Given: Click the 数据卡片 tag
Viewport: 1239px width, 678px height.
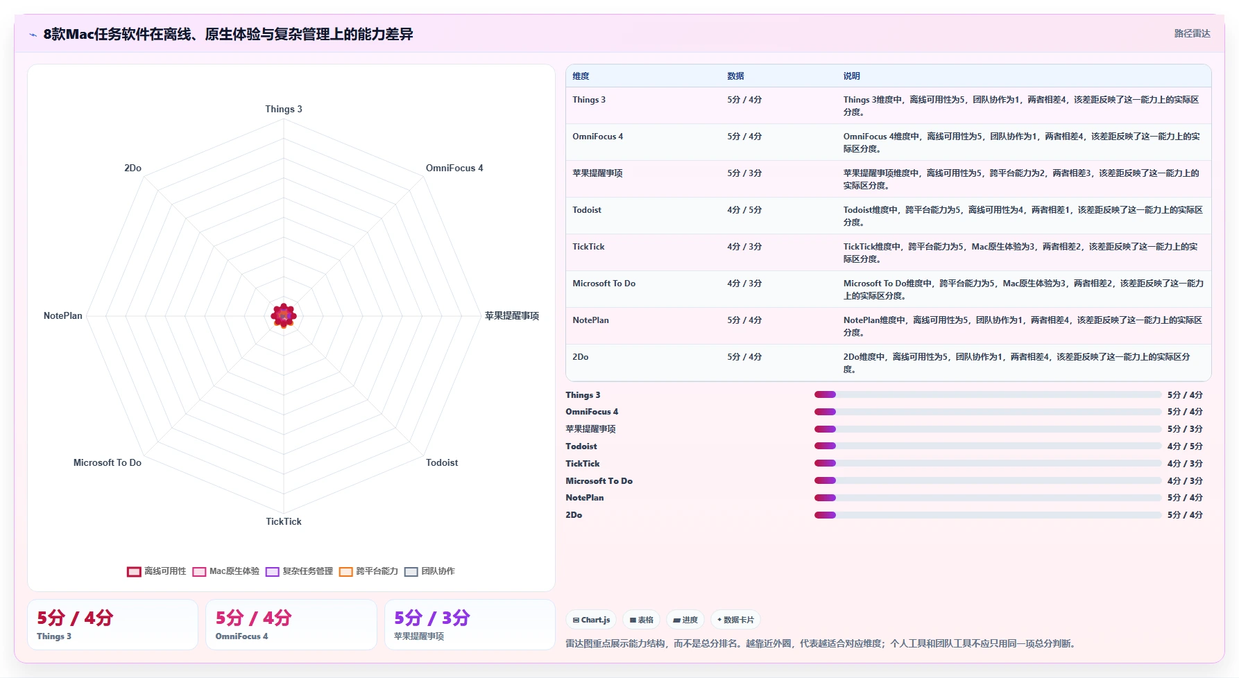Looking at the screenshot, I should 735,620.
